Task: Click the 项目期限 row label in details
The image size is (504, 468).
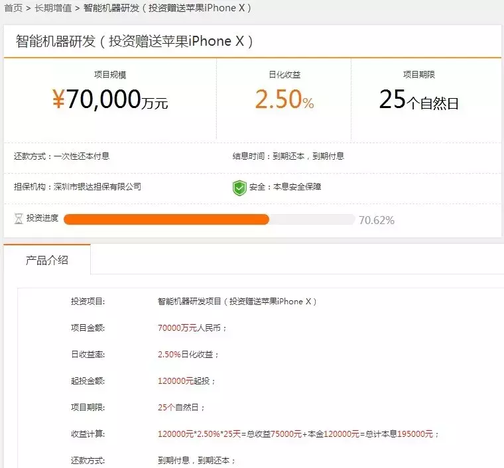Action: pyautogui.click(x=88, y=407)
